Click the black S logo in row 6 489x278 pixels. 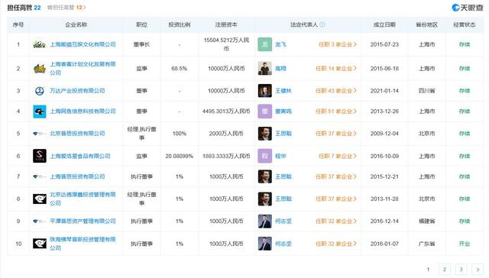tap(40, 156)
